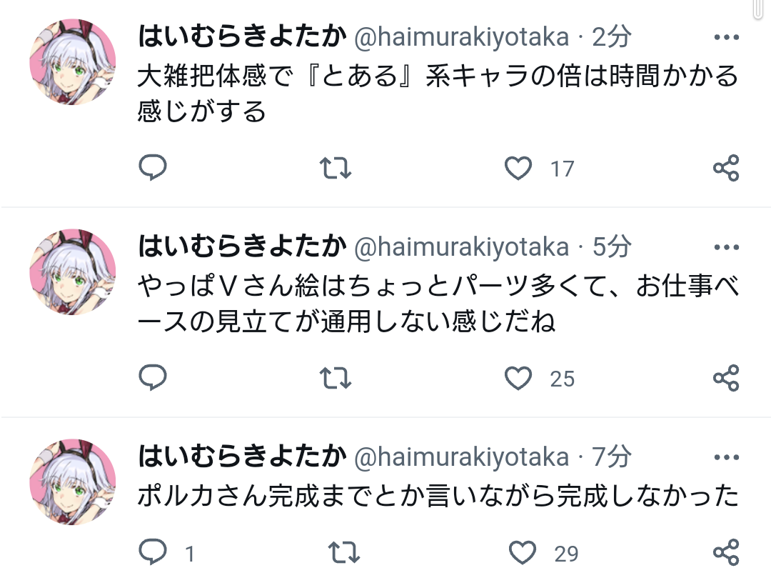
Task: Open the 5分 timestamp on the second tweet
Action: click(x=613, y=247)
